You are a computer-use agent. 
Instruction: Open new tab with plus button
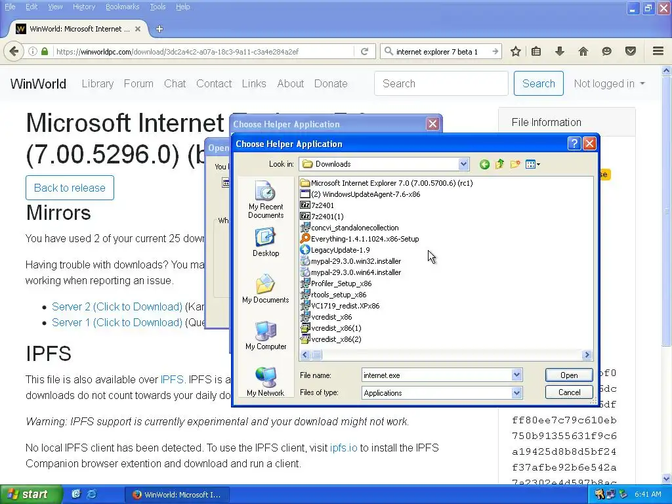(x=159, y=29)
